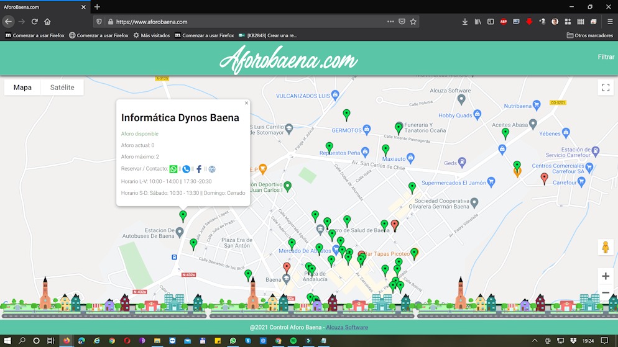Open the Otros marcadores folder
The height and width of the screenshot is (347, 618).
tap(589, 35)
